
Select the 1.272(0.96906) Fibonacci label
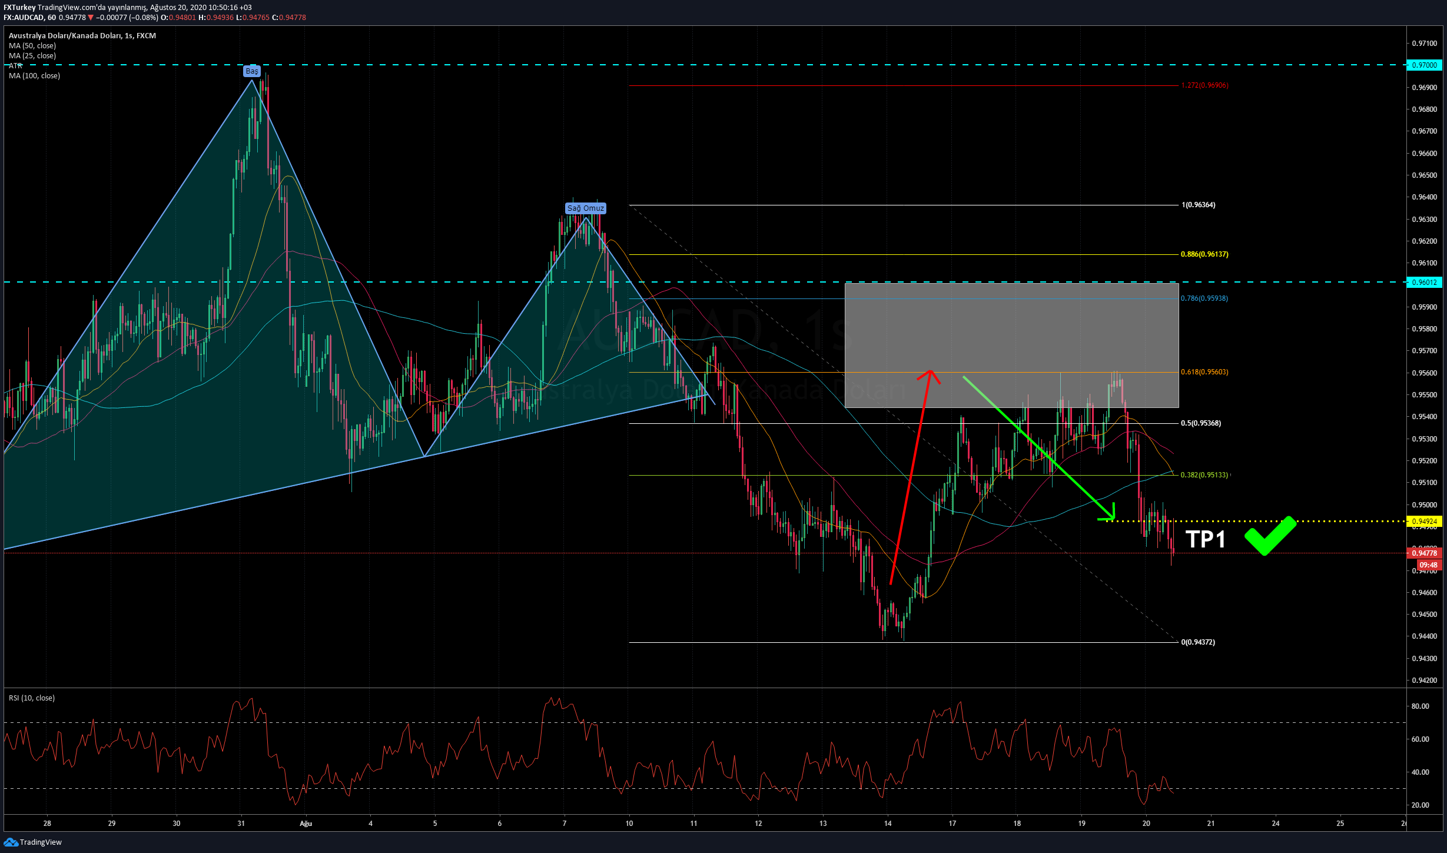point(1204,85)
